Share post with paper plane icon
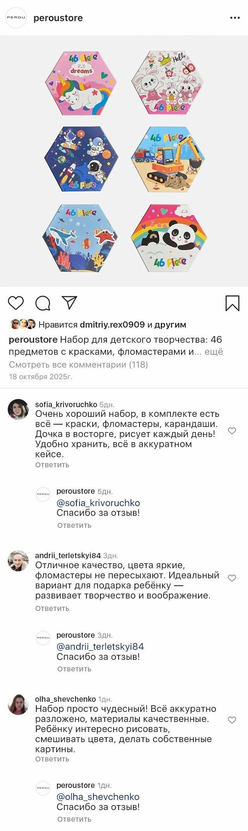248x831 pixels. tap(70, 303)
